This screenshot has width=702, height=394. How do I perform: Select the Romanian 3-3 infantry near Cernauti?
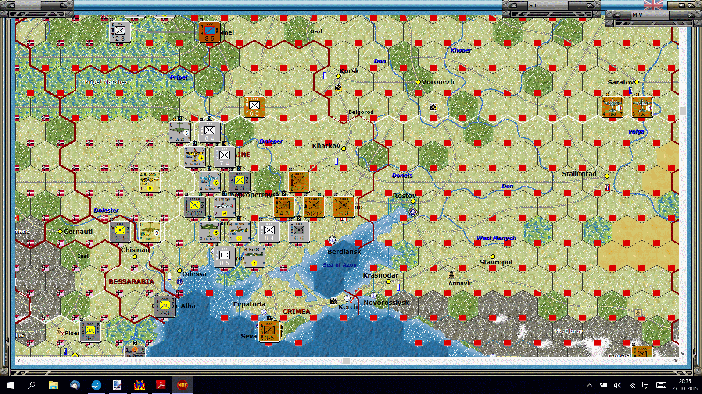pyautogui.click(x=120, y=232)
